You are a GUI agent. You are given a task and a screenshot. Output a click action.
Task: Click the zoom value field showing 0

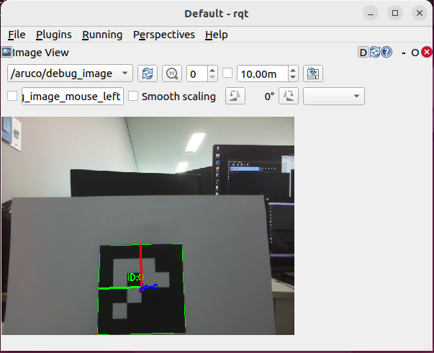point(197,73)
